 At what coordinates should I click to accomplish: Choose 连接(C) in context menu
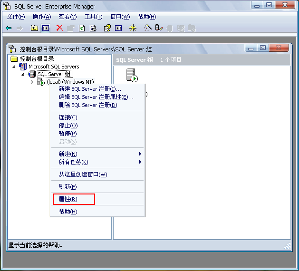pyautogui.click(x=97, y=117)
